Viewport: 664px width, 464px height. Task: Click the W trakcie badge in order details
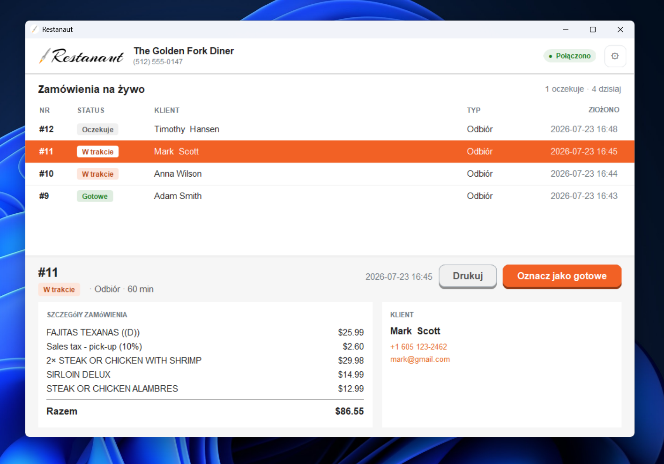(x=59, y=290)
